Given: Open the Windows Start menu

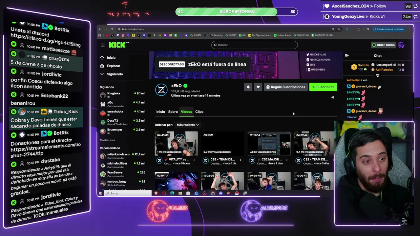Looking at the screenshot, I should pos(100,193).
